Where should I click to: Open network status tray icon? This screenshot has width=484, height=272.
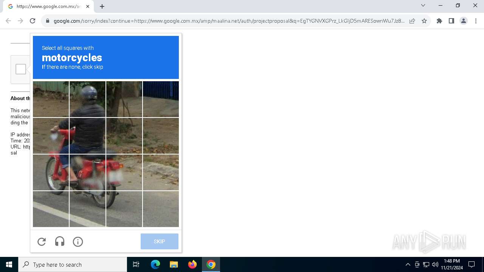(x=426, y=264)
